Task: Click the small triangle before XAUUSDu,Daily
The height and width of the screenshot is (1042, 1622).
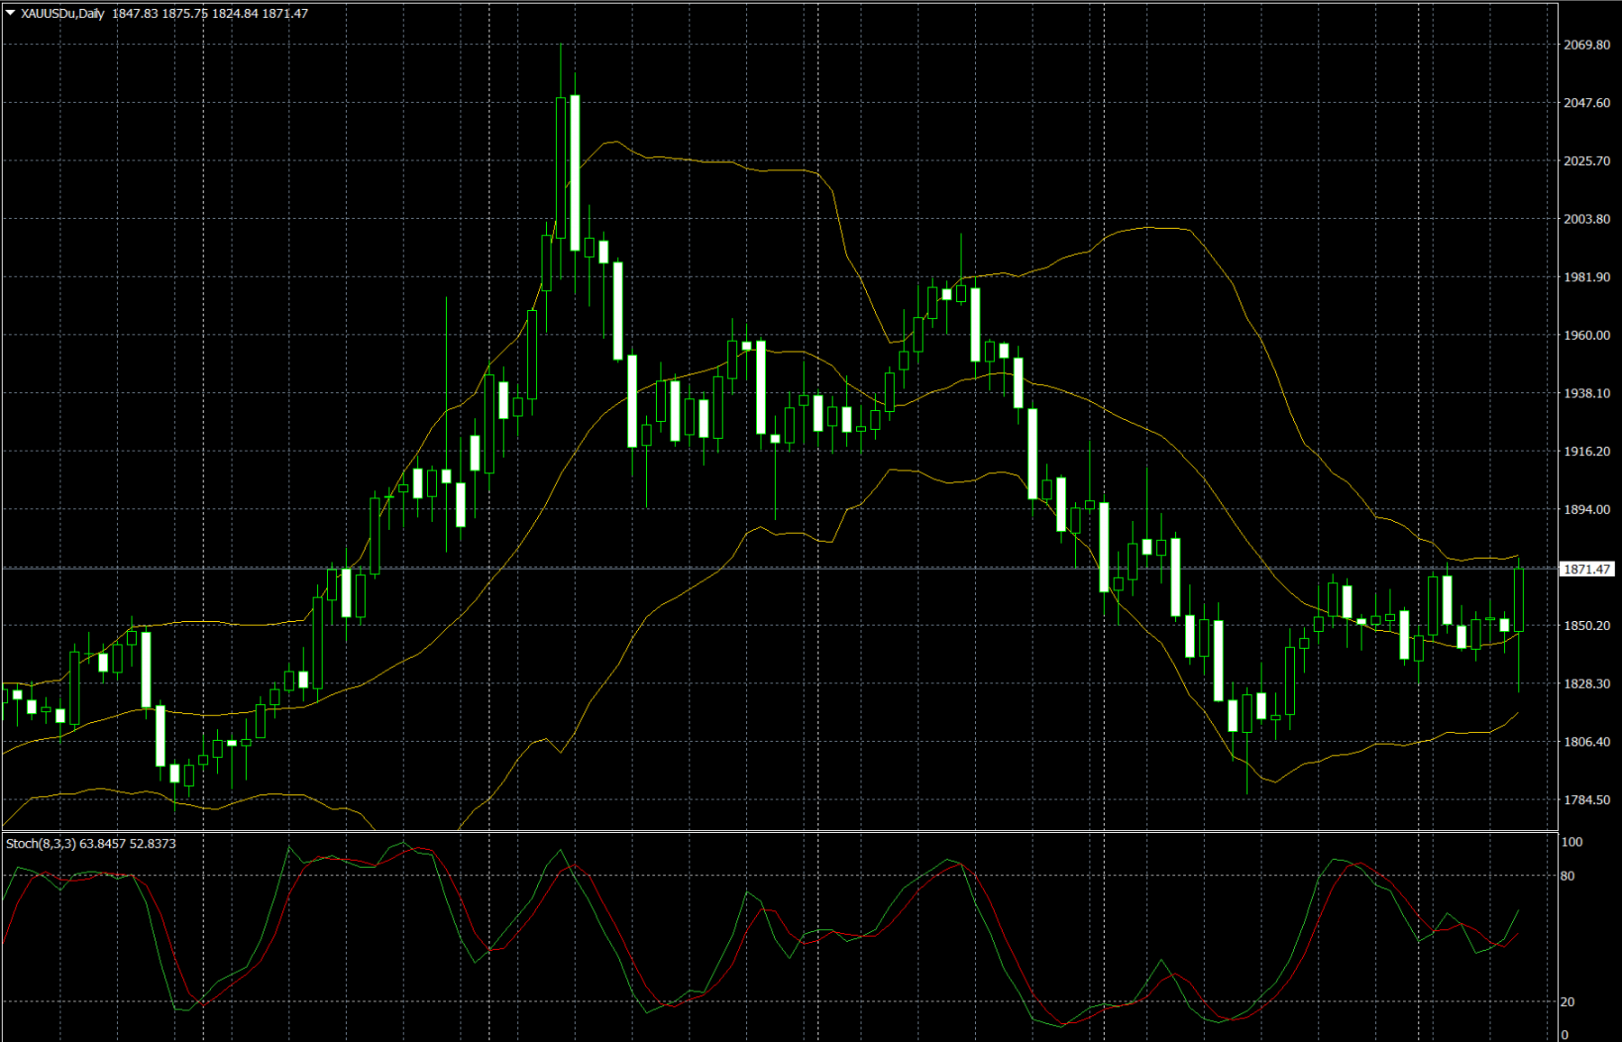Action: tap(11, 14)
